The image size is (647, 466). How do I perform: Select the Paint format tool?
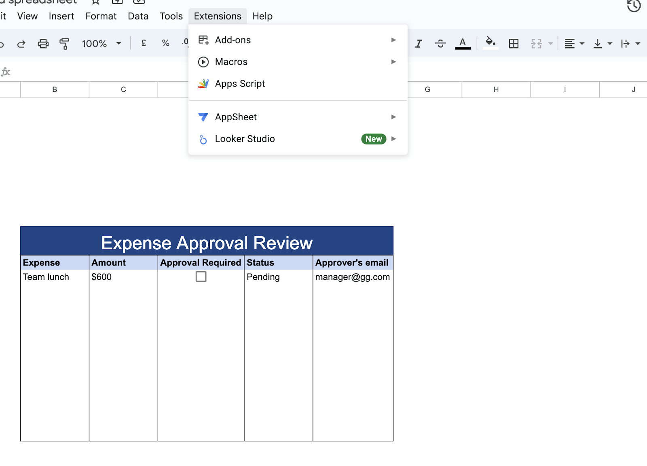pos(64,43)
